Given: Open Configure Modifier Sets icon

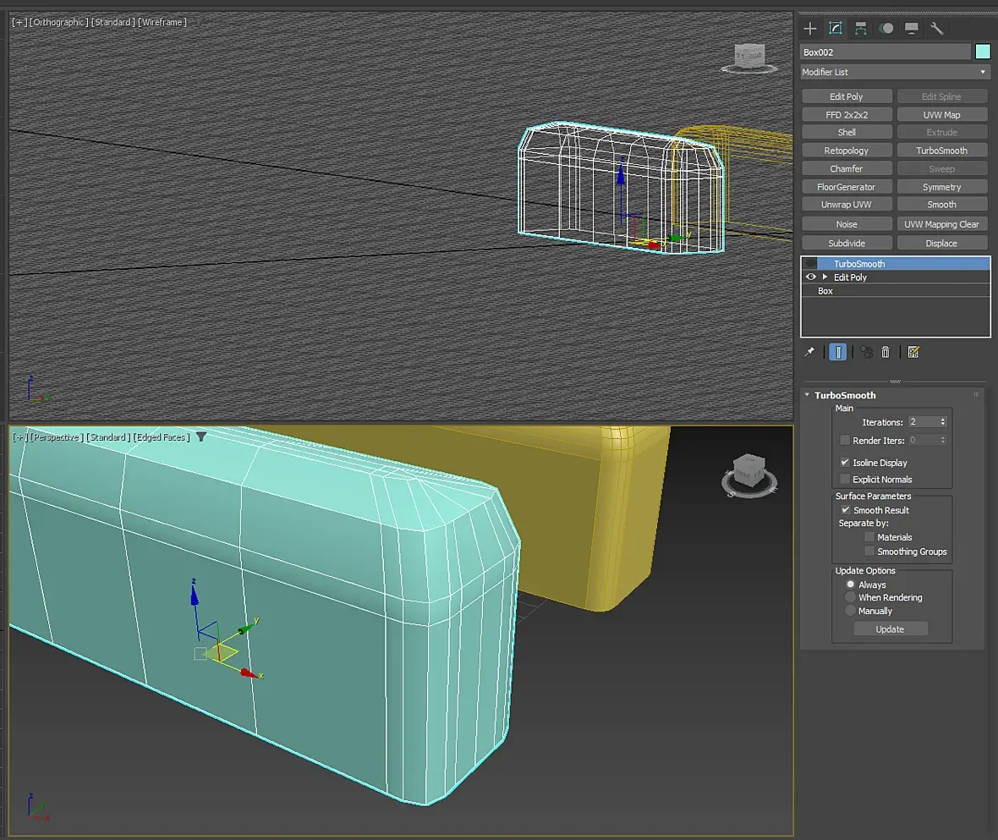Looking at the screenshot, I should [913, 352].
